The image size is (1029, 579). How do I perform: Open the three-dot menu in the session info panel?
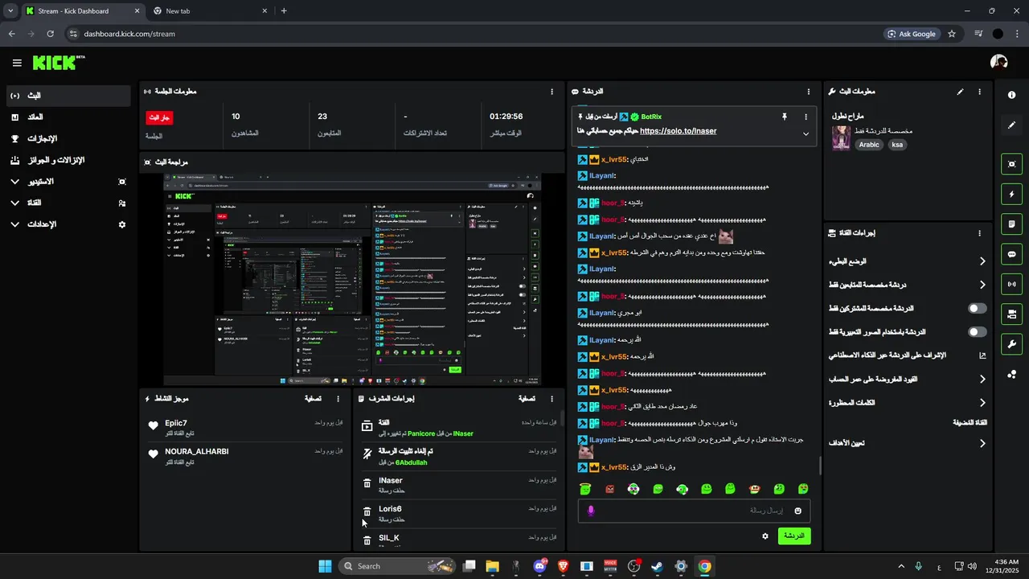551,92
